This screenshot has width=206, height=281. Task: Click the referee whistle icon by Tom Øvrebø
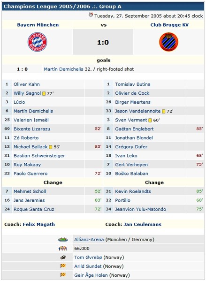pos(63,258)
